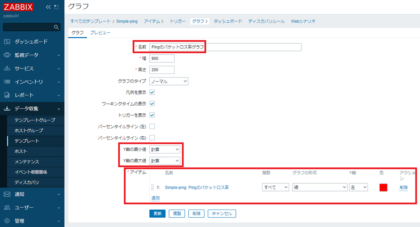
Task: Open the Y軸の最小値 dropdown
Action: [164, 149]
